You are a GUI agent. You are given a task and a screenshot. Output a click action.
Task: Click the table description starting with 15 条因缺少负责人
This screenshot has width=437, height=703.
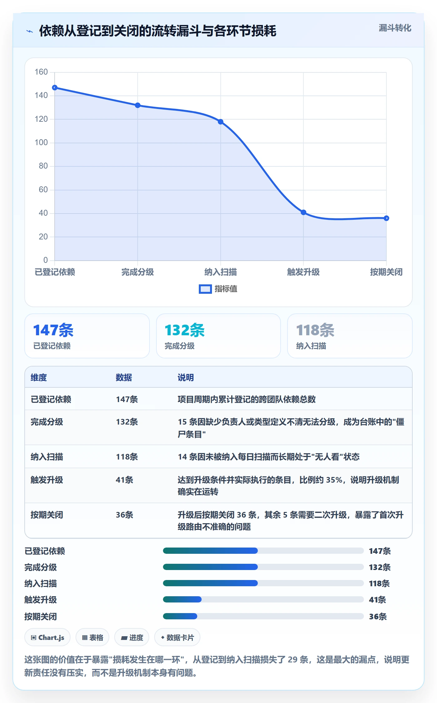pyautogui.click(x=291, y=428)
